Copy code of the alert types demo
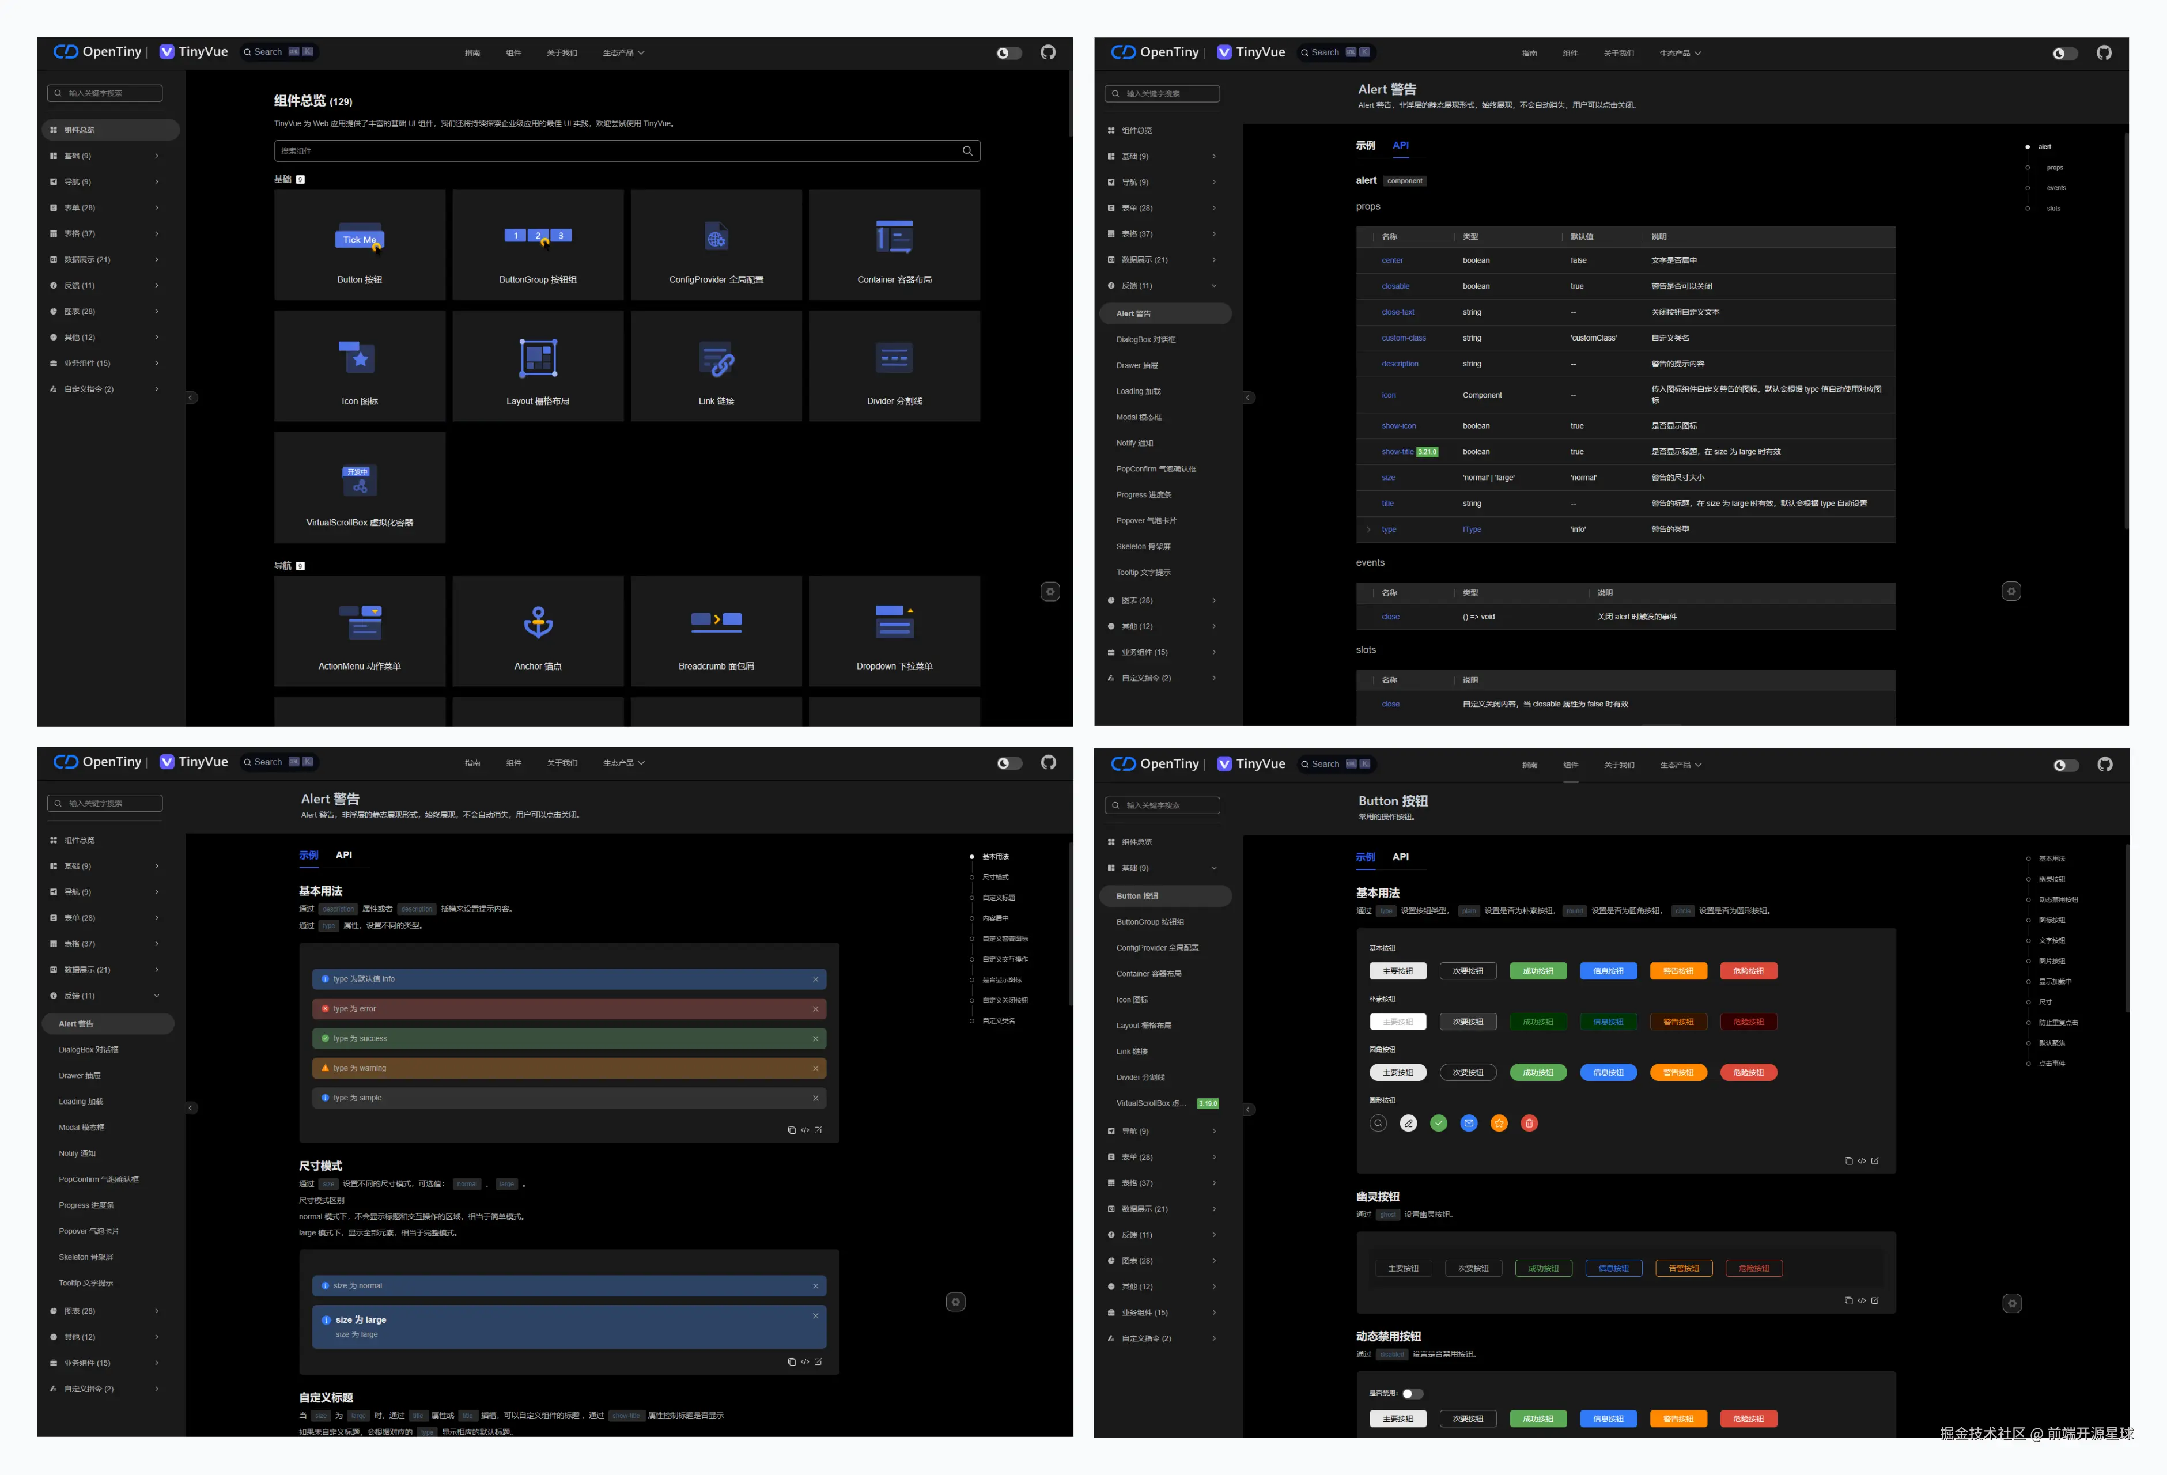This screenshot has width=2167, height=1475. tap(792, 1130)
